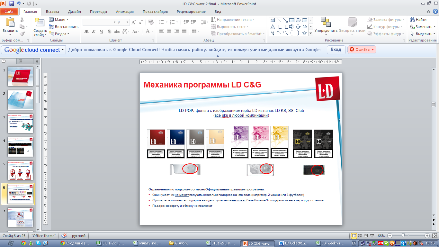The image size is (439, 247).
Task: Switch to the Дизайн tab
Action: coord(75,12)
